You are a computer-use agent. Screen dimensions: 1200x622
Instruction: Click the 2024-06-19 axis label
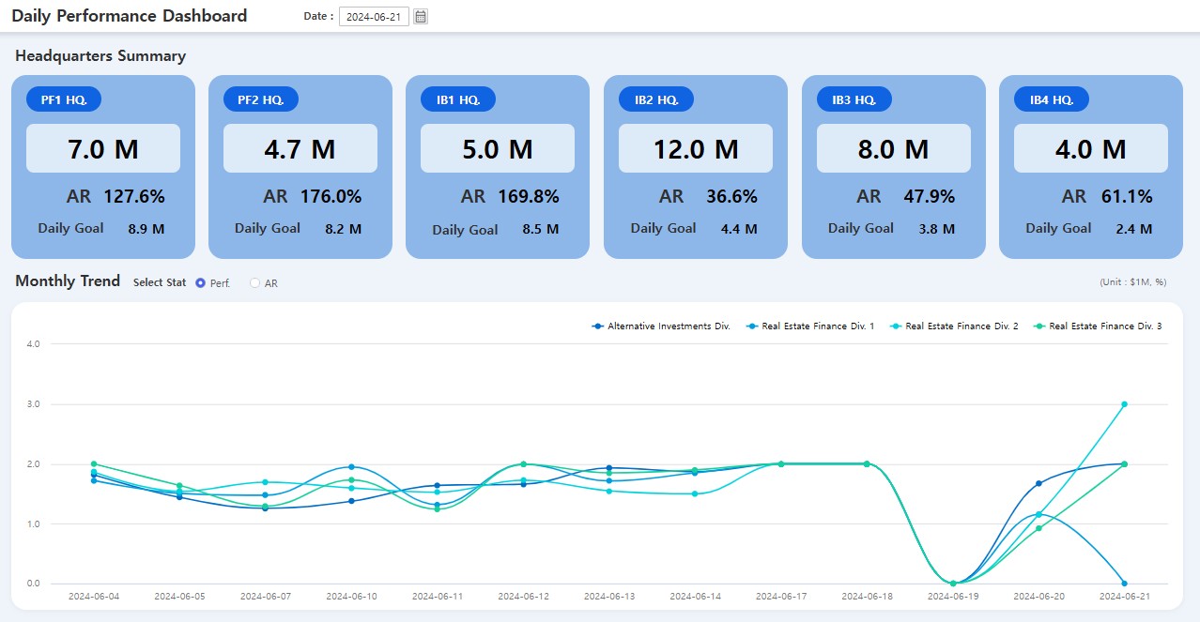coord(952,595)
